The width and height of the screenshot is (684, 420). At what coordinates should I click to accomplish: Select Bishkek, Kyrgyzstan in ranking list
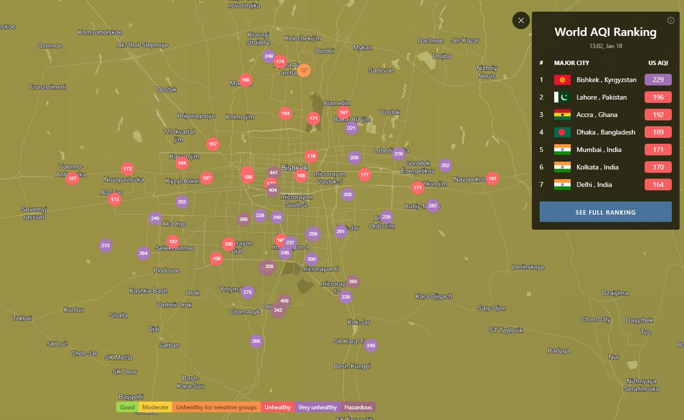[x=606, y=80]
